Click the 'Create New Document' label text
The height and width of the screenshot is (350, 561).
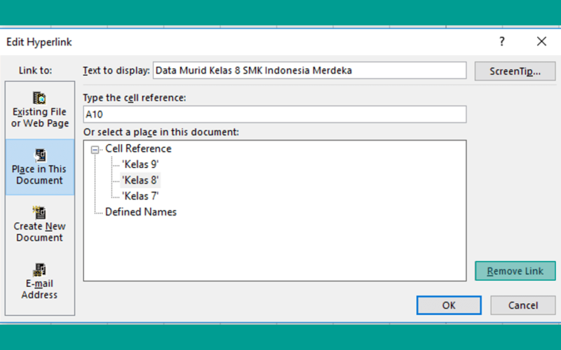pos(39,232)
